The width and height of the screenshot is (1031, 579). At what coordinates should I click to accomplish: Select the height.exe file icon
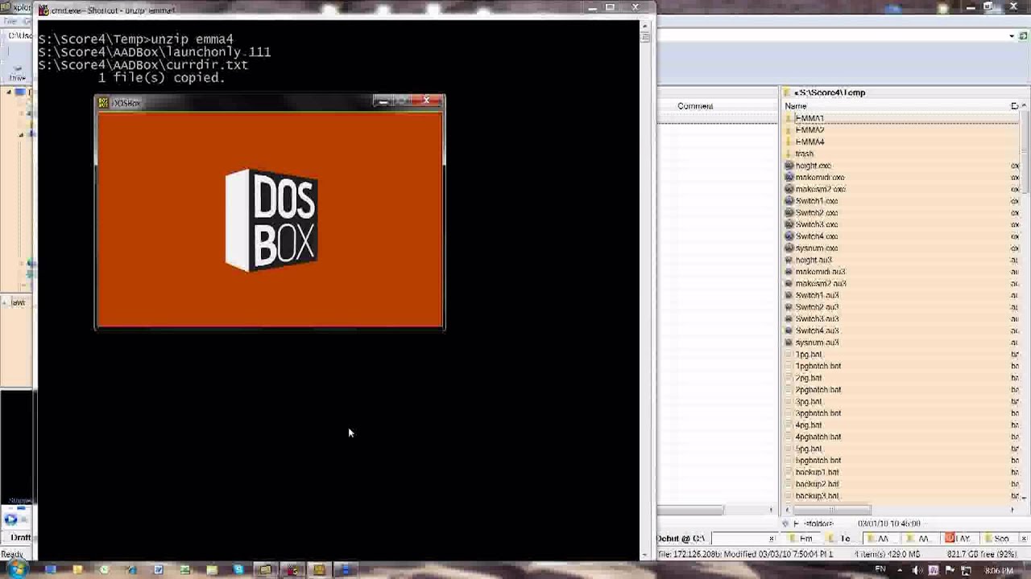[x=789, y=166]
